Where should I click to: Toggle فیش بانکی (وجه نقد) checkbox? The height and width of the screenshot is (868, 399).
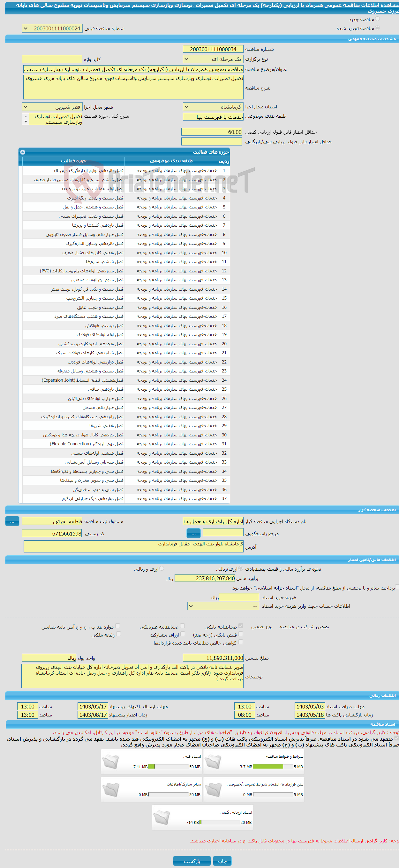point(241,634)
